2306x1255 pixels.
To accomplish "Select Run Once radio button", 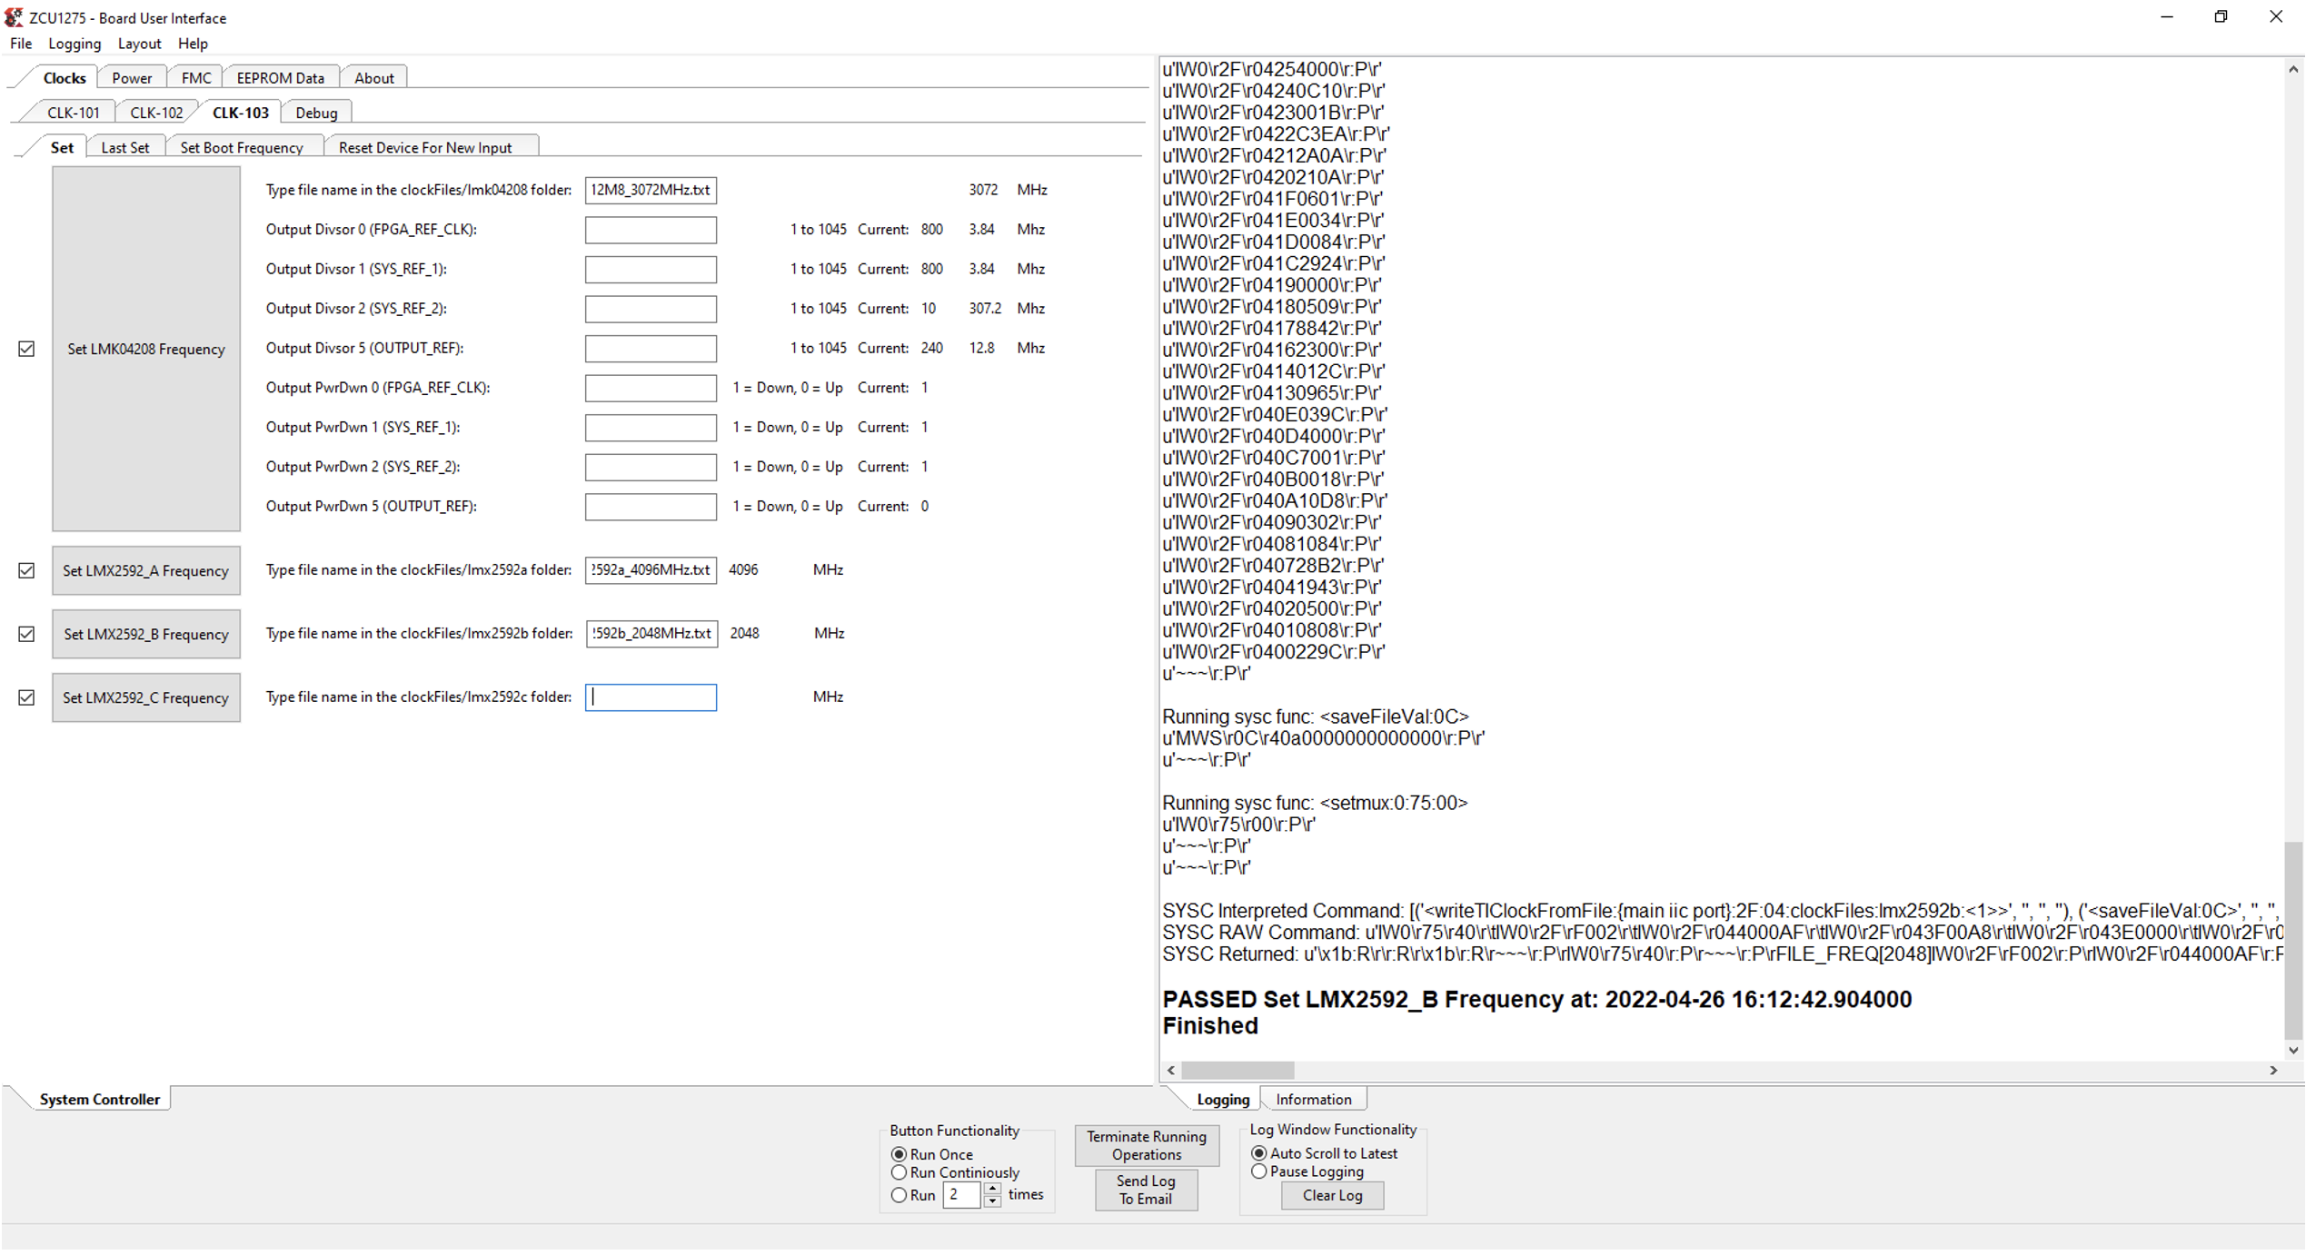I will (900, 1150).
